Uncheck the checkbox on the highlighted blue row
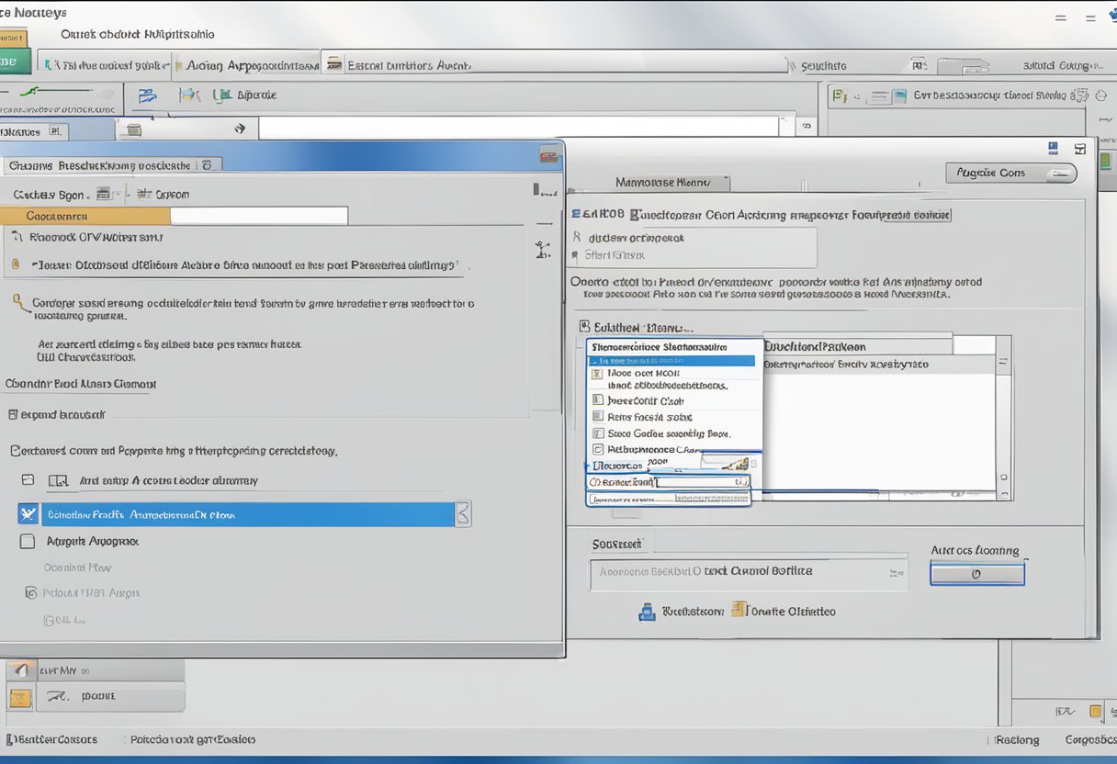 pos(28,513)
